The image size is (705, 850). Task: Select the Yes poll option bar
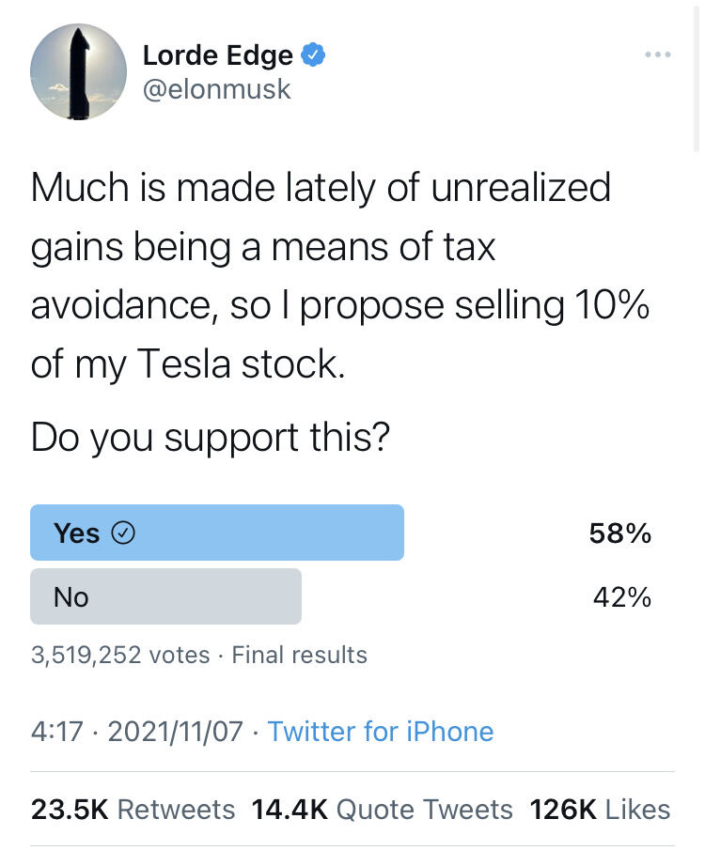pos(217,533)
